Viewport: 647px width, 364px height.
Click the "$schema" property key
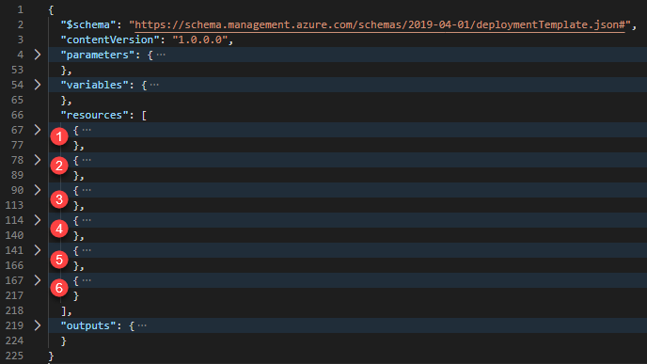pyautogui.click(x=88, y=24)
